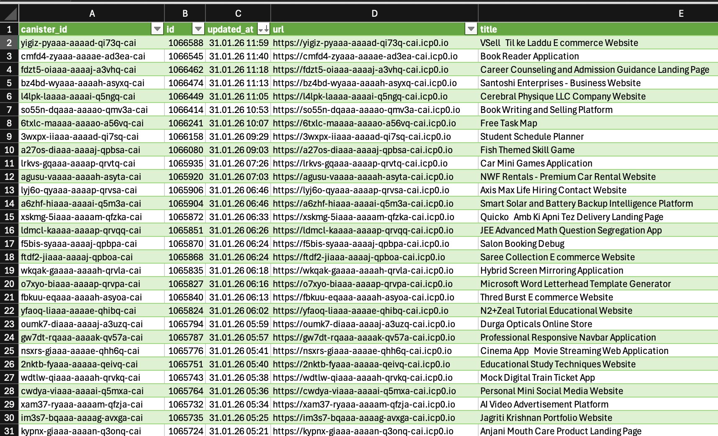
Task: Select title cell 'VSell Til ke Laddu E commerce Website'
Action: [x=598, y=43]
